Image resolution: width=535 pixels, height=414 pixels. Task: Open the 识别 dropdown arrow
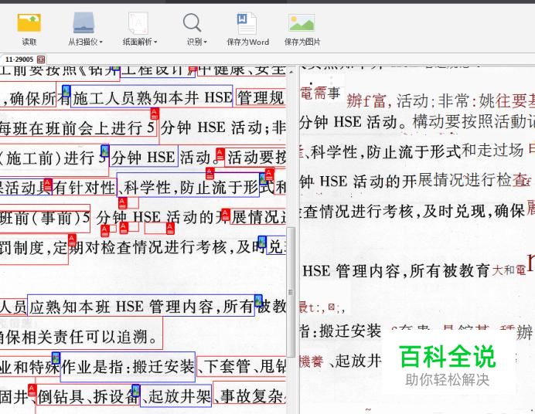206,42
